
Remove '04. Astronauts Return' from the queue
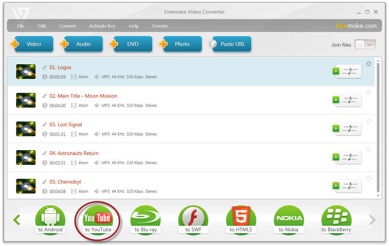368,149
